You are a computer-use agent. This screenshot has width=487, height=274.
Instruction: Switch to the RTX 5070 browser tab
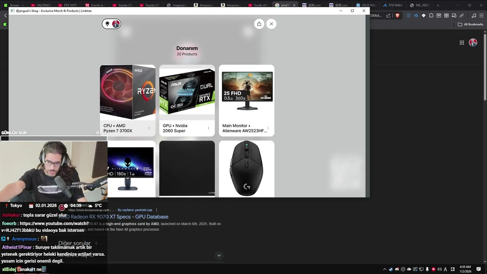coord(67,5)
